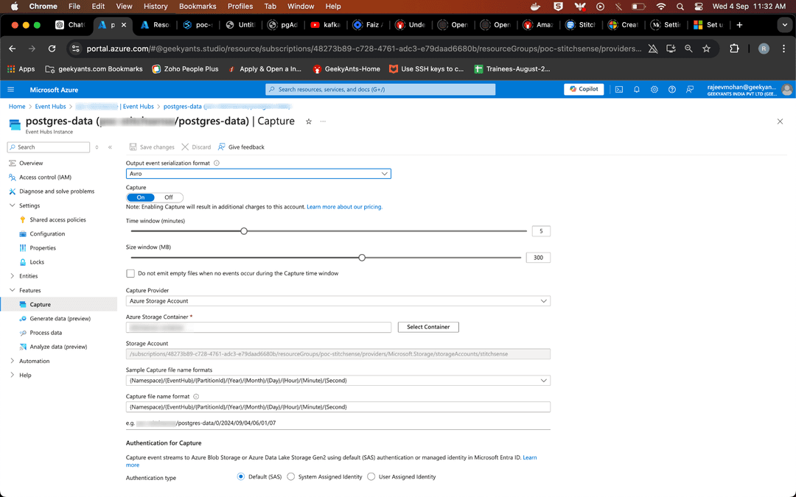The image size is (796, 497).
Task: Open Azure notifications bell icon
Action: (x=637, y=89)
